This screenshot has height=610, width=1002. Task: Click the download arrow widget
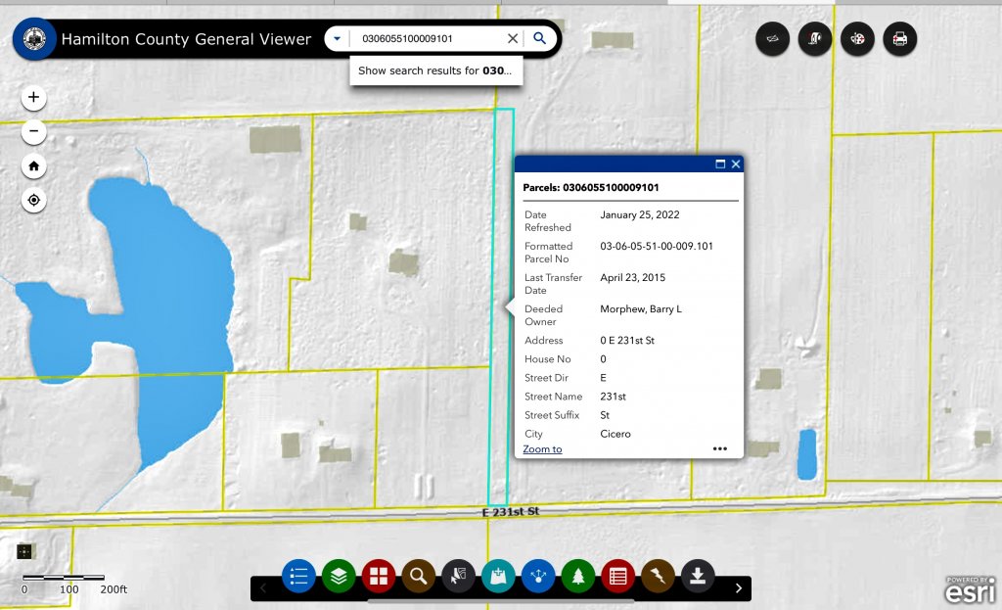[698, 576]
